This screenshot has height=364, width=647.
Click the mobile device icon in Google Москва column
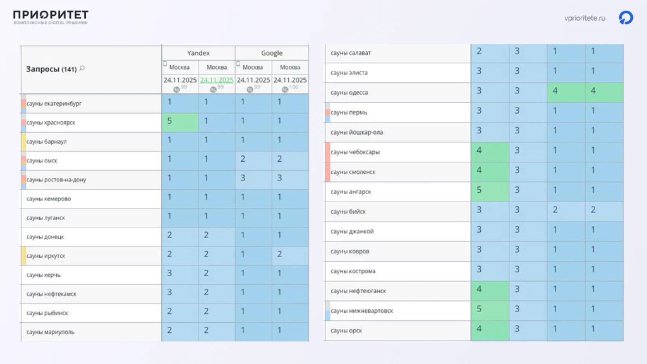[238, 63]
